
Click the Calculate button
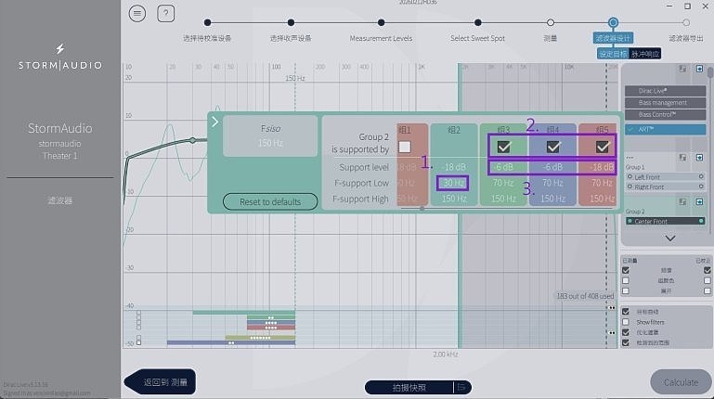(681, 382)
